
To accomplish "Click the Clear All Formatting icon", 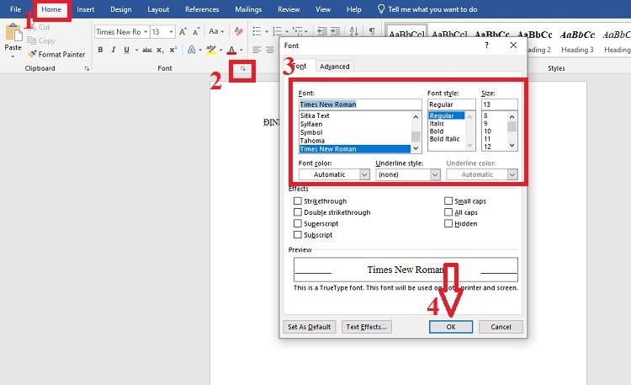I will (239, 31).
